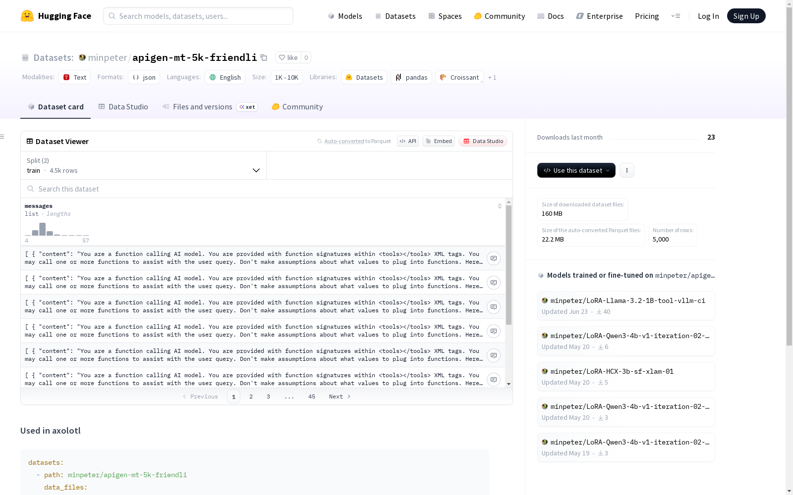Click the dataset viewer vertical scrollbar
The height and width of the screenshot is (495, 793).
(x=509, y=265)
